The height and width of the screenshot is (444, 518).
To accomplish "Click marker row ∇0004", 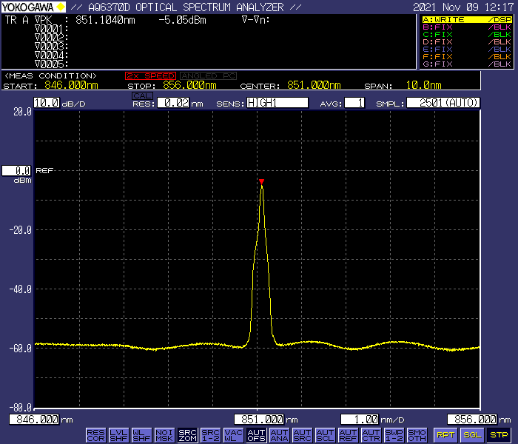I will click(x=52, y=55).
